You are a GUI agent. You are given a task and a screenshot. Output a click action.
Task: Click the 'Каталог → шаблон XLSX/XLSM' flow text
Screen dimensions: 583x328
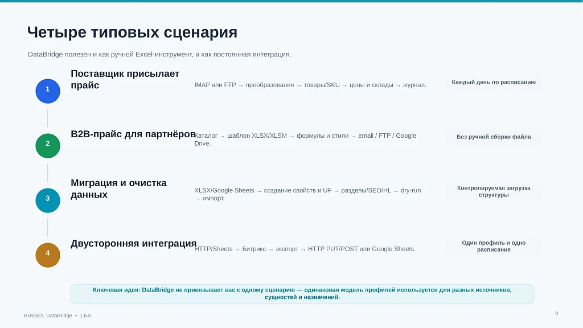[x=305, y=140]
